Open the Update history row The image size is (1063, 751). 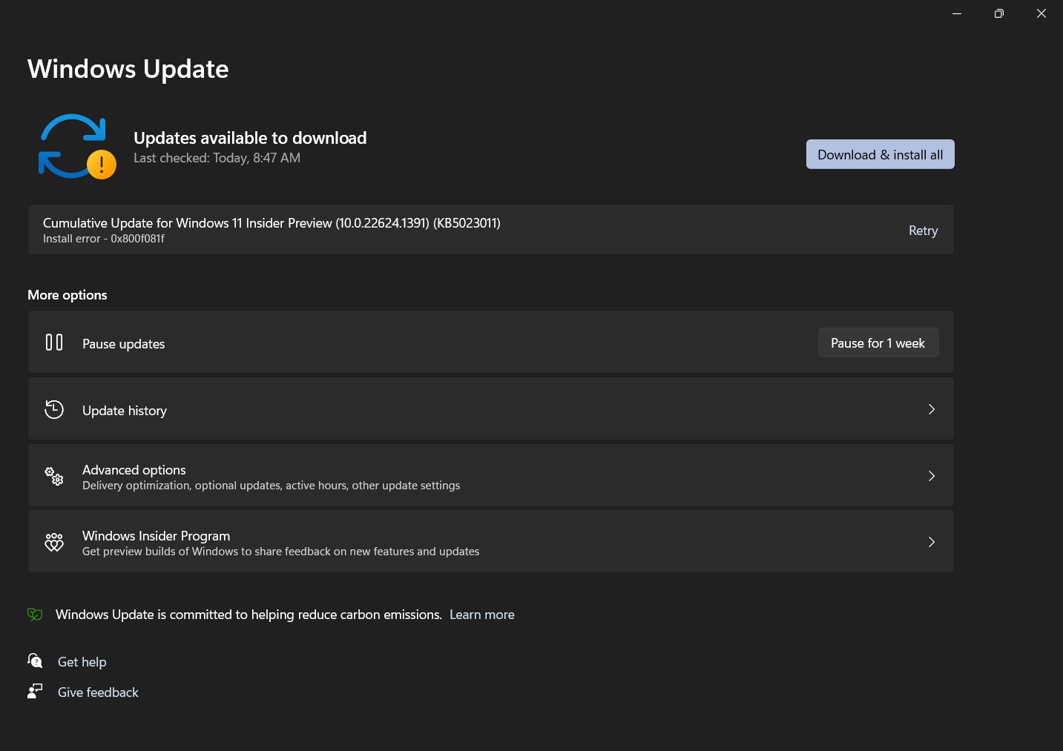tap(490, 409)
